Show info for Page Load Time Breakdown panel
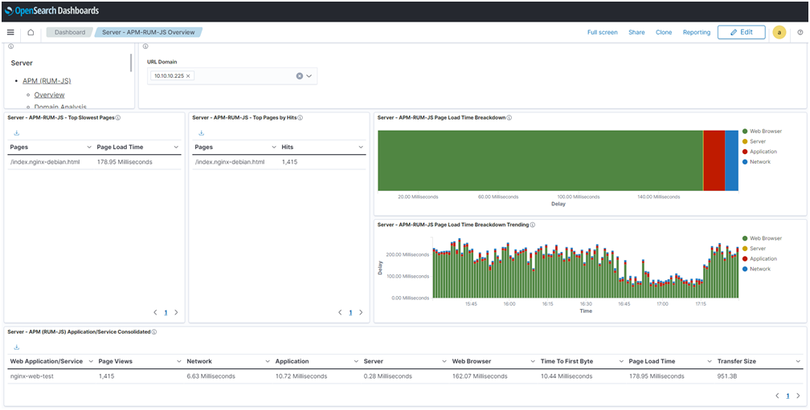810x410 pixels. point(509,118)
